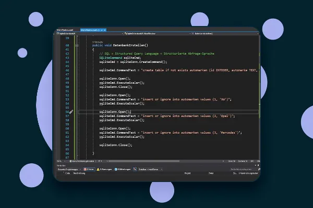This screenshot has height=208, width=313.
Task: Click the 'Zeile' line indicator
Action: coord(232,161)
